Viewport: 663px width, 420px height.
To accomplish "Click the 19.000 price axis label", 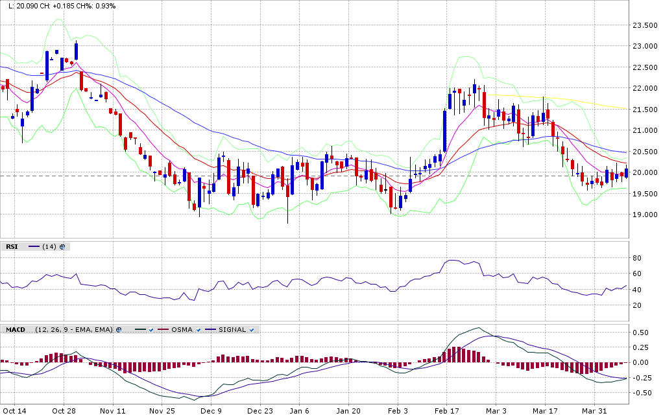I will click(645, 215).
